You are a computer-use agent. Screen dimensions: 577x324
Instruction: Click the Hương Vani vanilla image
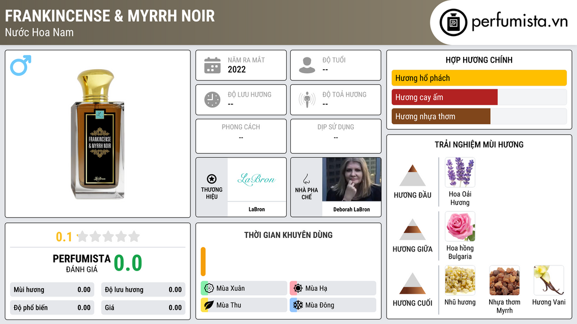coord(549,280)
